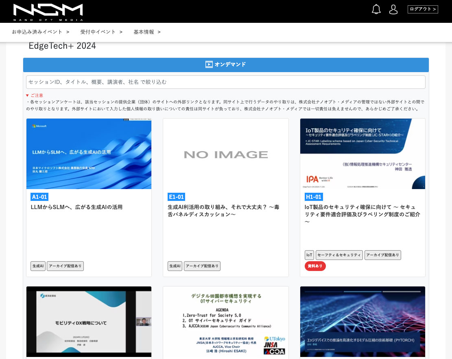Open the OTサイバーセキュリティ session thumbnail
The height and width of the screenshot is (359, 452).
click(x=226, y=322)
